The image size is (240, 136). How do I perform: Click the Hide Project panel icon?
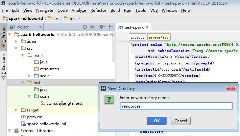pyautogui.click(x=110, y=27)
